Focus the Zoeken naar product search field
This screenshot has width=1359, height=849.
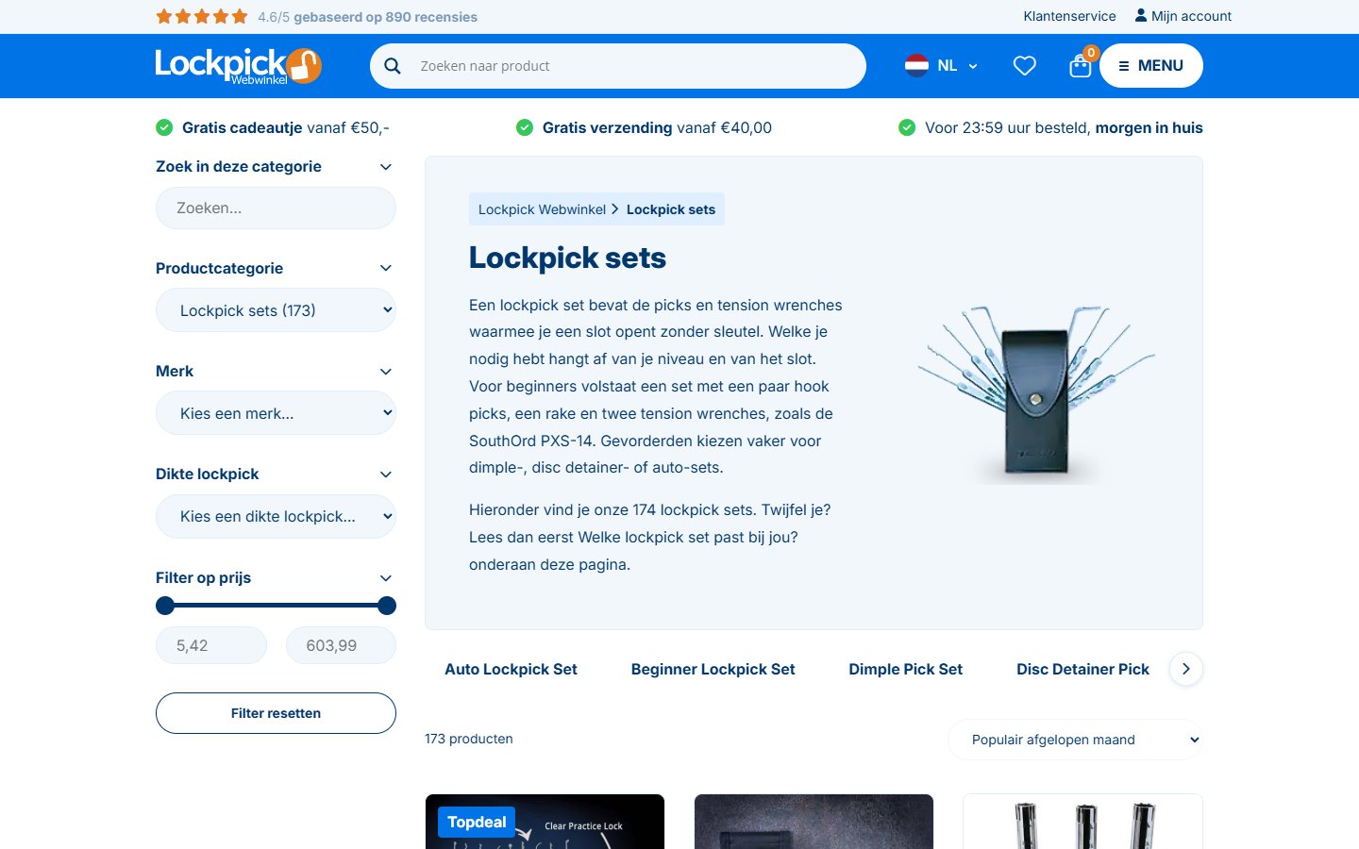click(618, 66)
